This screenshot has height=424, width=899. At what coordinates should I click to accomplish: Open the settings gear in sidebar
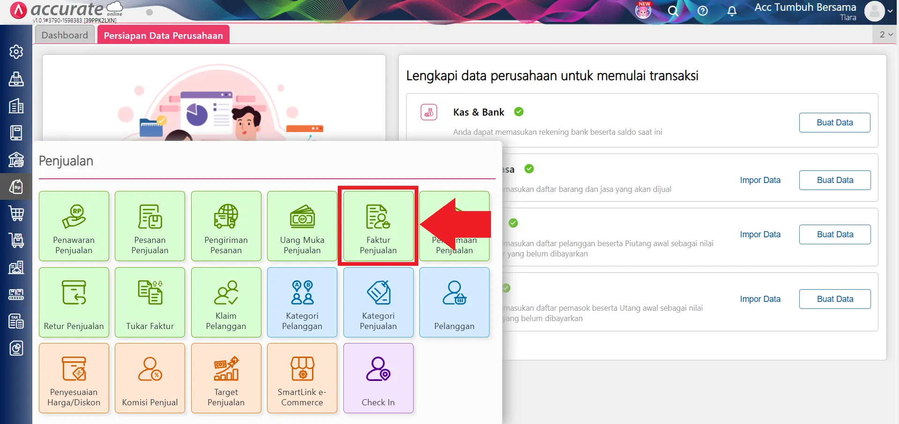pos(16,51)
